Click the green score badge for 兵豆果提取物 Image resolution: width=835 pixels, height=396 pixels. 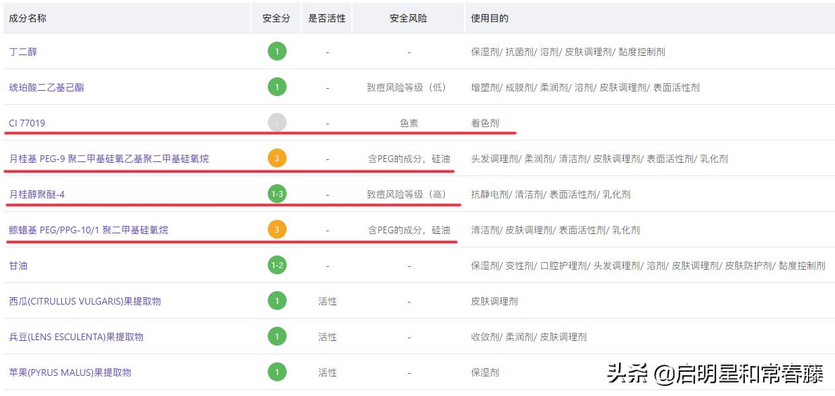click(277, 336)
